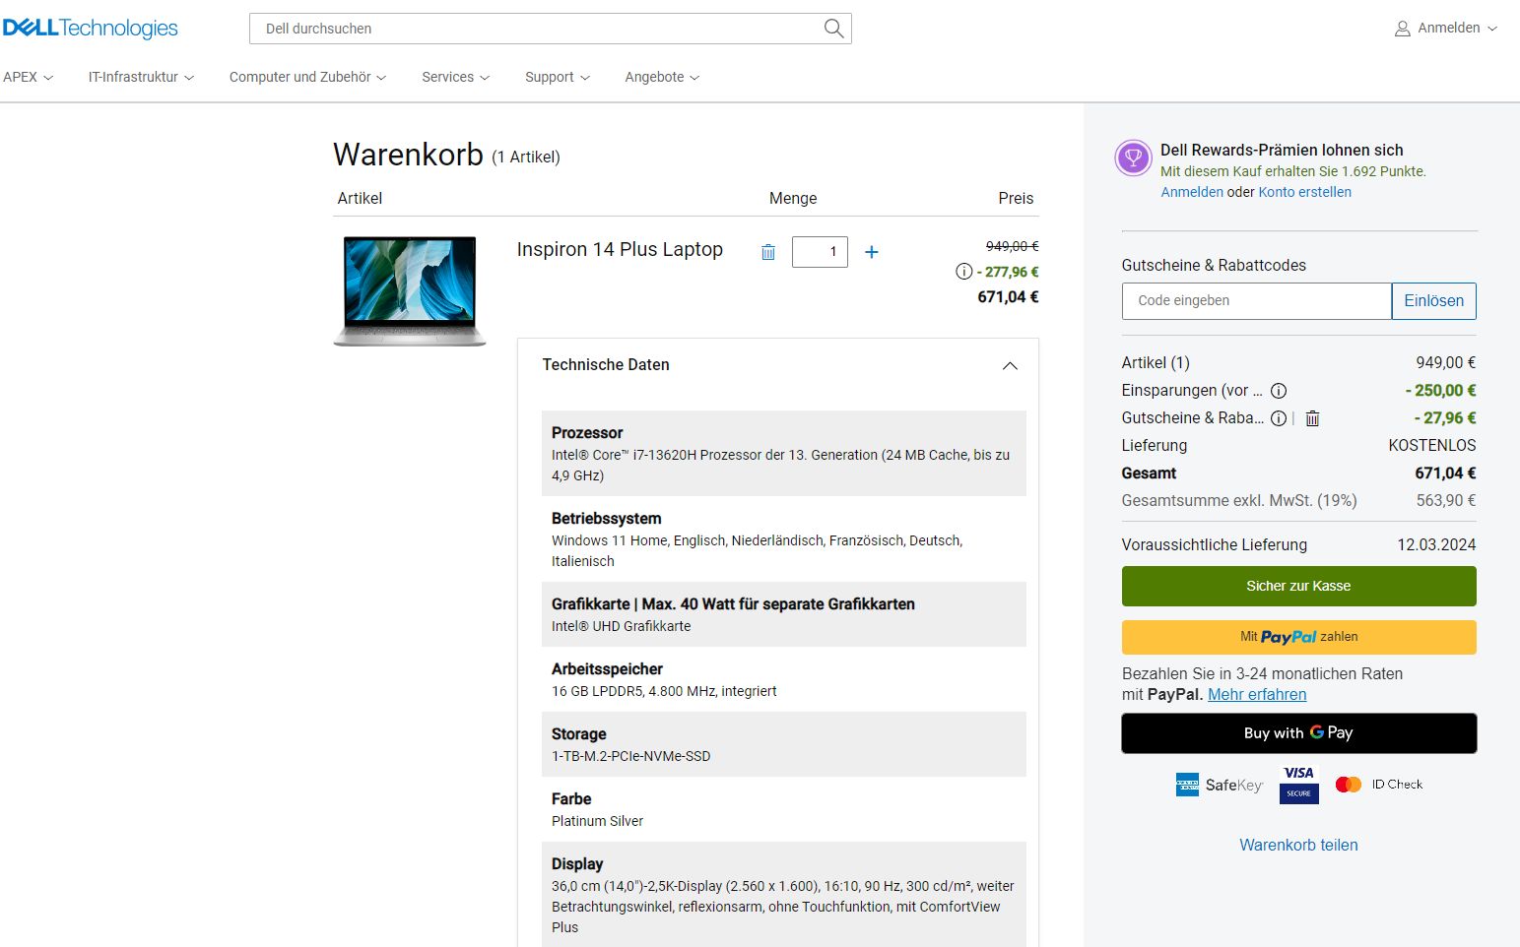Click the search magnifier icon
The width and height of the screenshot is (1520, 947).
tap(833, 29)
